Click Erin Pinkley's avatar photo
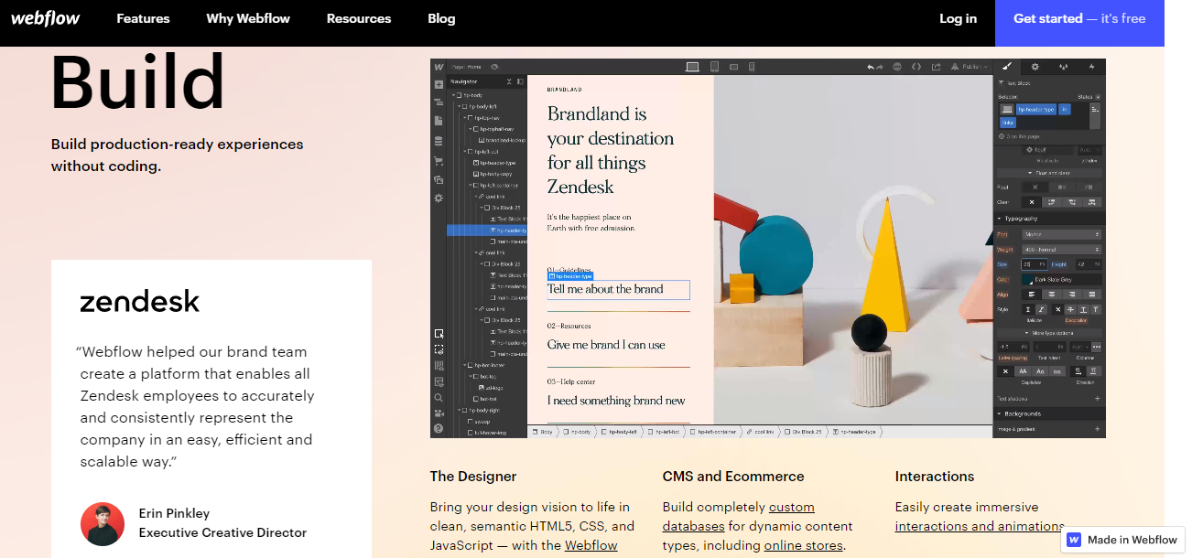Viewport: 1192px width, 558px height. pos(103,524)
